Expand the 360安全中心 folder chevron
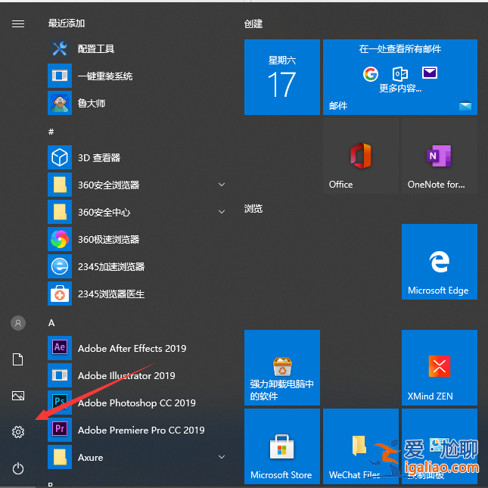The width and height of the screenshot is (488, 488). click(222, 212)
